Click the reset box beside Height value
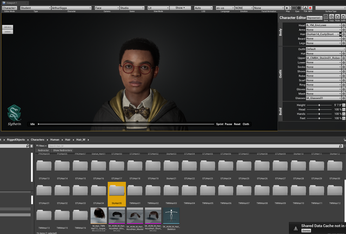 click(x=344, y=105)
